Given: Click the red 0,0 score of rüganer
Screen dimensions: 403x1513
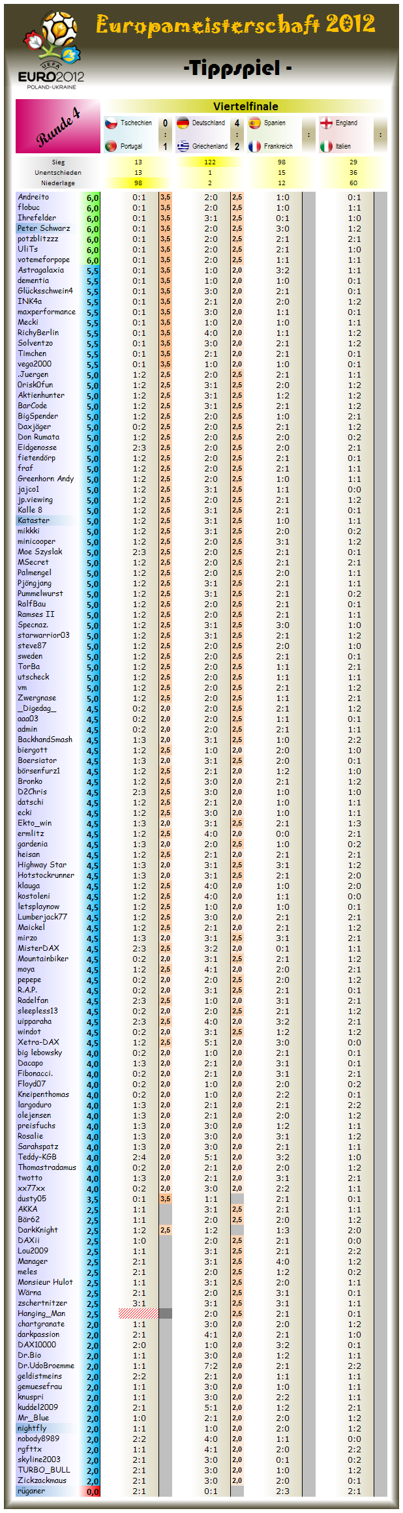Looking at the screenshot, I should pyautogui.click(x=93, y=1491).
